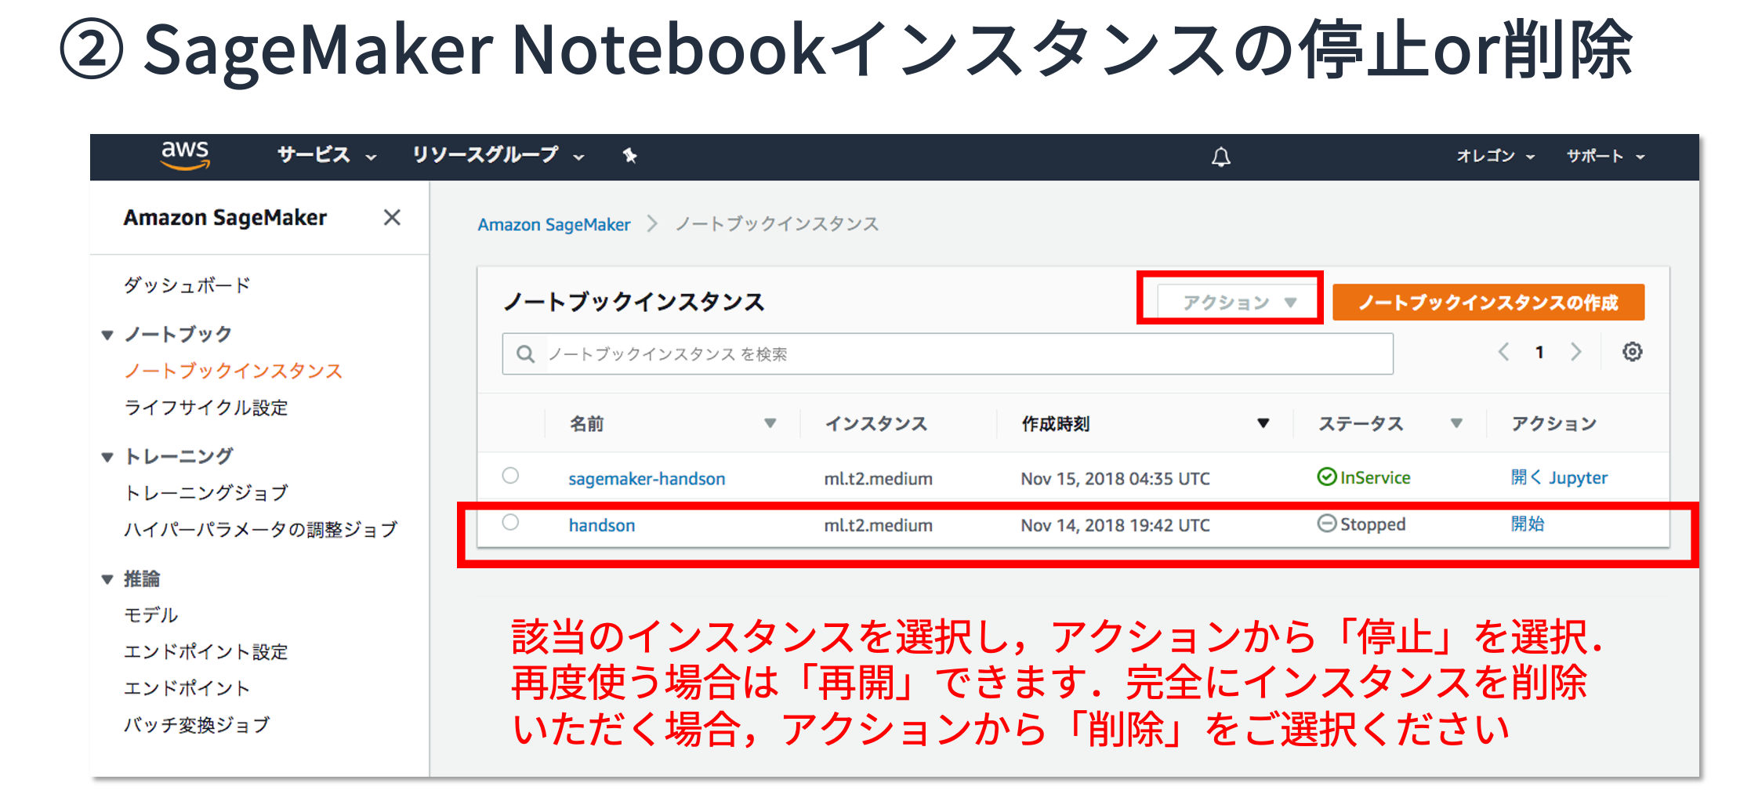Open table settings gear icon
Screen dimensions: 1751x812
(x=1632, y=351)
